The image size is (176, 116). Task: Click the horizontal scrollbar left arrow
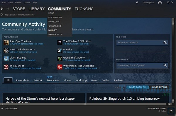(2, 104)
